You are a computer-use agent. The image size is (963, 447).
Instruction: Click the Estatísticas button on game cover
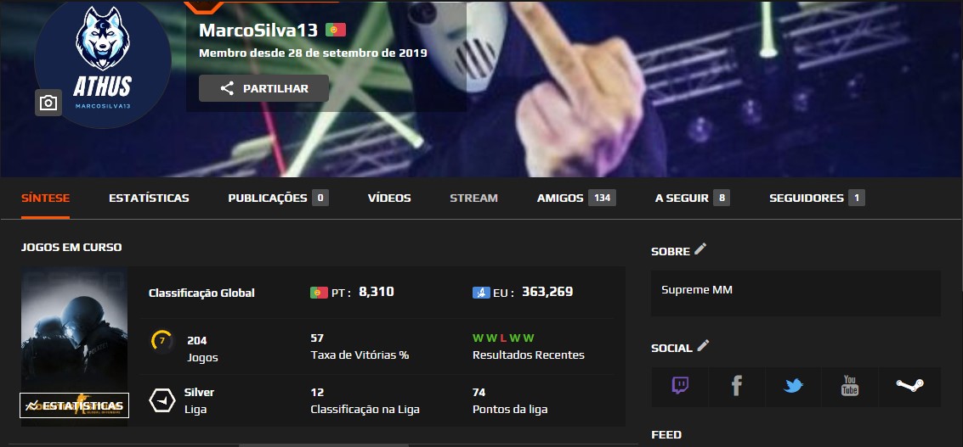(x=74, y=405)
